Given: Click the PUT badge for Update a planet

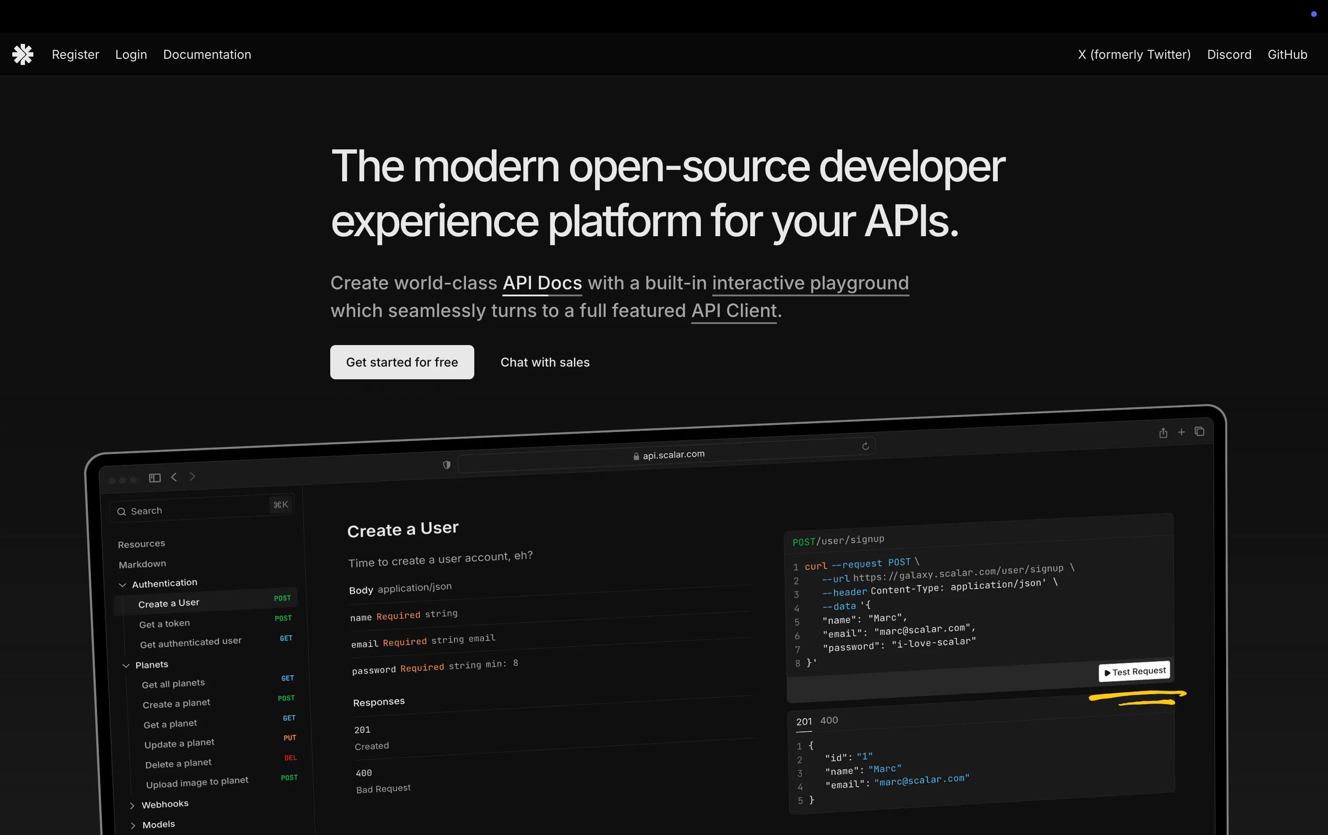Looking at the screenshot, I should 290,738.
